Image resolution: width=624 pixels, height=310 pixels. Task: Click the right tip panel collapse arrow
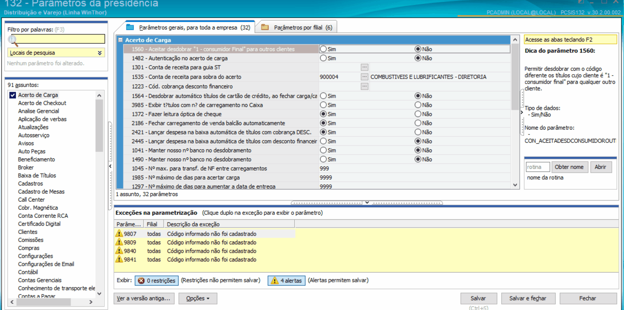pyautogui.click(x=522, y=112)
